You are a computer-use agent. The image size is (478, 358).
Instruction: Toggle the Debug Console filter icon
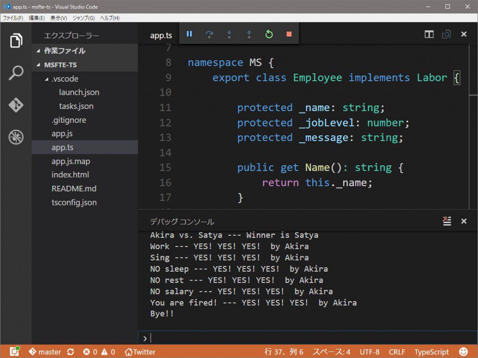(447, 221)
